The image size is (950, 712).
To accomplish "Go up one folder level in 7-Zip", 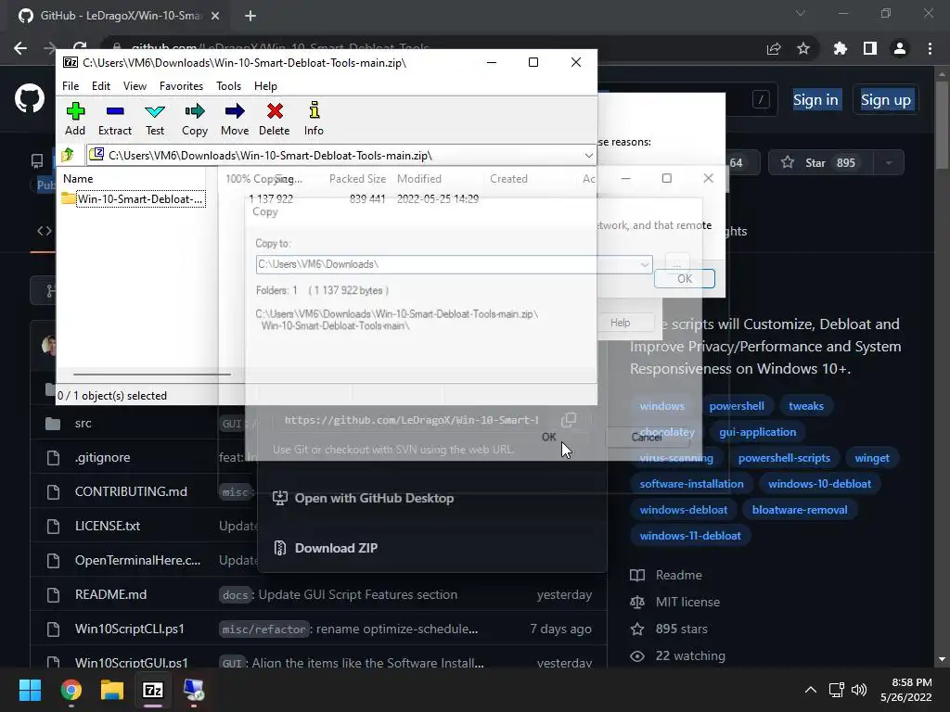I will [x=68, y=155].
